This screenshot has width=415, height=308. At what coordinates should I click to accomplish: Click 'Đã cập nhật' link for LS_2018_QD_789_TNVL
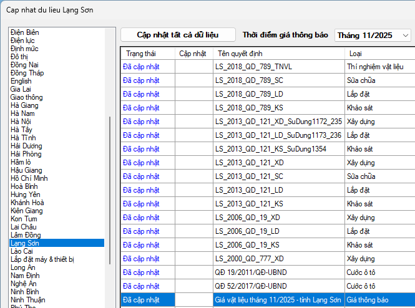(141, 66)
